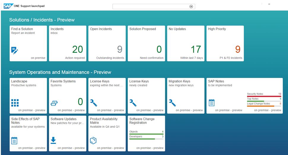The image size is (288, 155).
Task: Click wrench icon on expiring License Keys
Action: click(94, 103)
